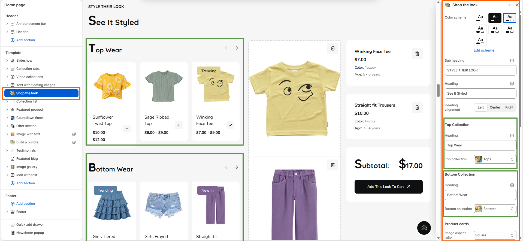This screenshot has width=523, height=241.
Task: Expand the Offer section row
Action: [7, 126]
